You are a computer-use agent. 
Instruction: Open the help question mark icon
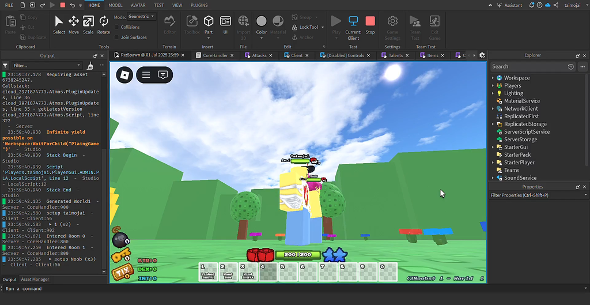coord(539,5)
